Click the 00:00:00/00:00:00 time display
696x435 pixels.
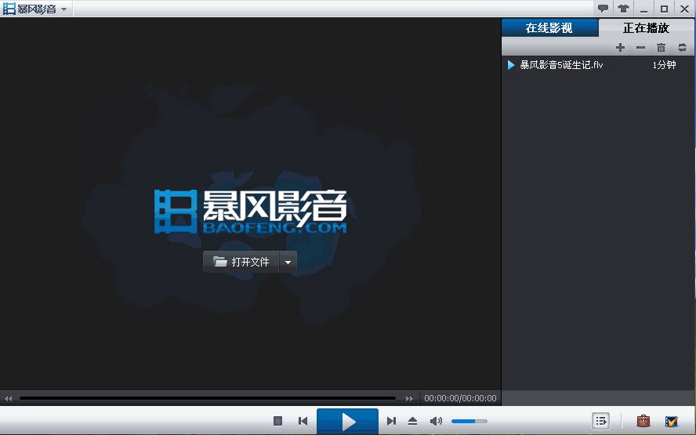click(x=460, y=398)
